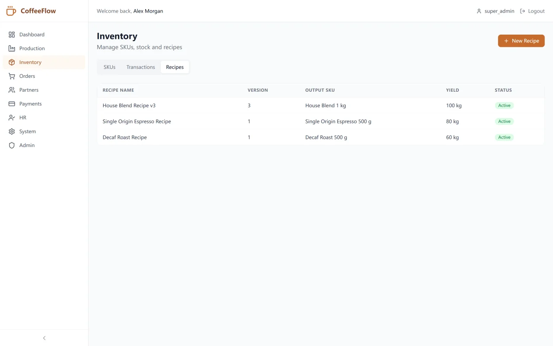Go to Production in the sidebar
Viewport: 553px width, 346px height.
[x=44, y=48]
